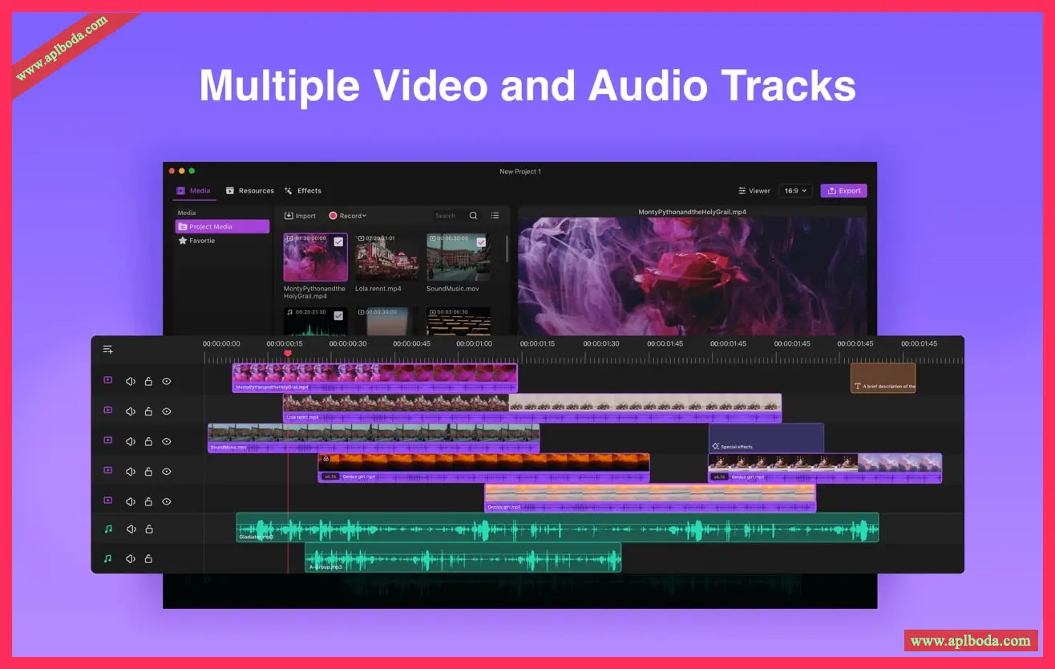Lock the Lola rennt.mp4 track
Viewport: 1055px width, 669px height.
pyautogui.click(x=148, y=412)
